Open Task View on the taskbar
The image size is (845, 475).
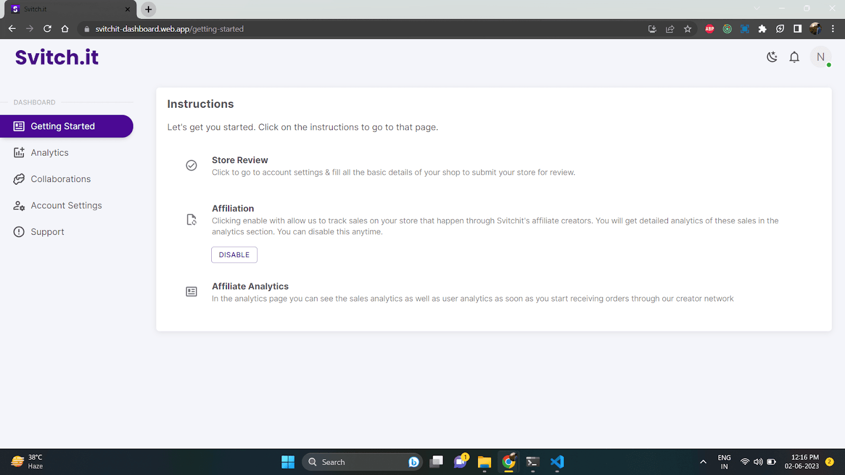[436, 462]
